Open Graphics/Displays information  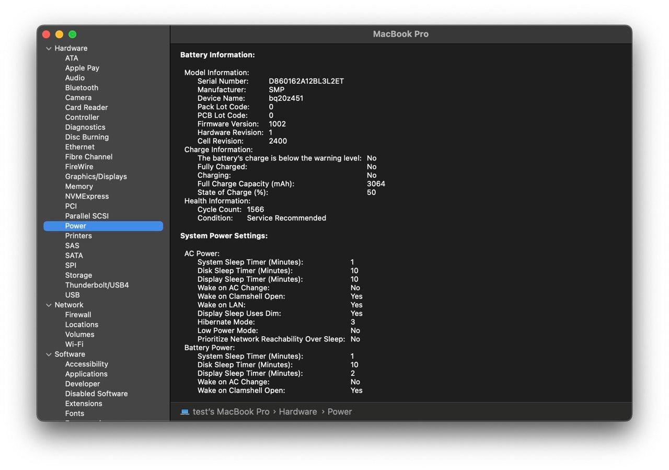click(x=96, y=176)
